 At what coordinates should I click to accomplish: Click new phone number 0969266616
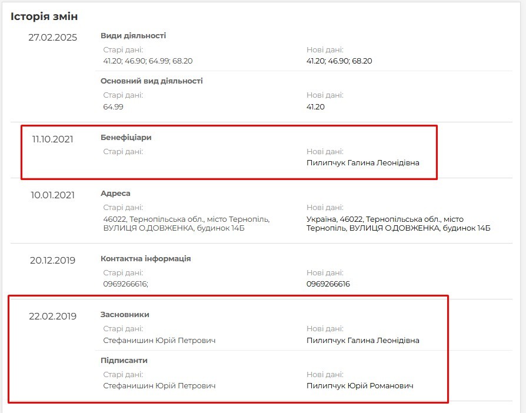328,284
